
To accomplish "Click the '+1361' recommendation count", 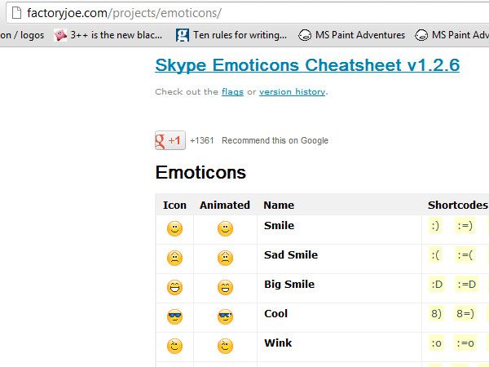I will pyautogui.click(x=202, y=140).
